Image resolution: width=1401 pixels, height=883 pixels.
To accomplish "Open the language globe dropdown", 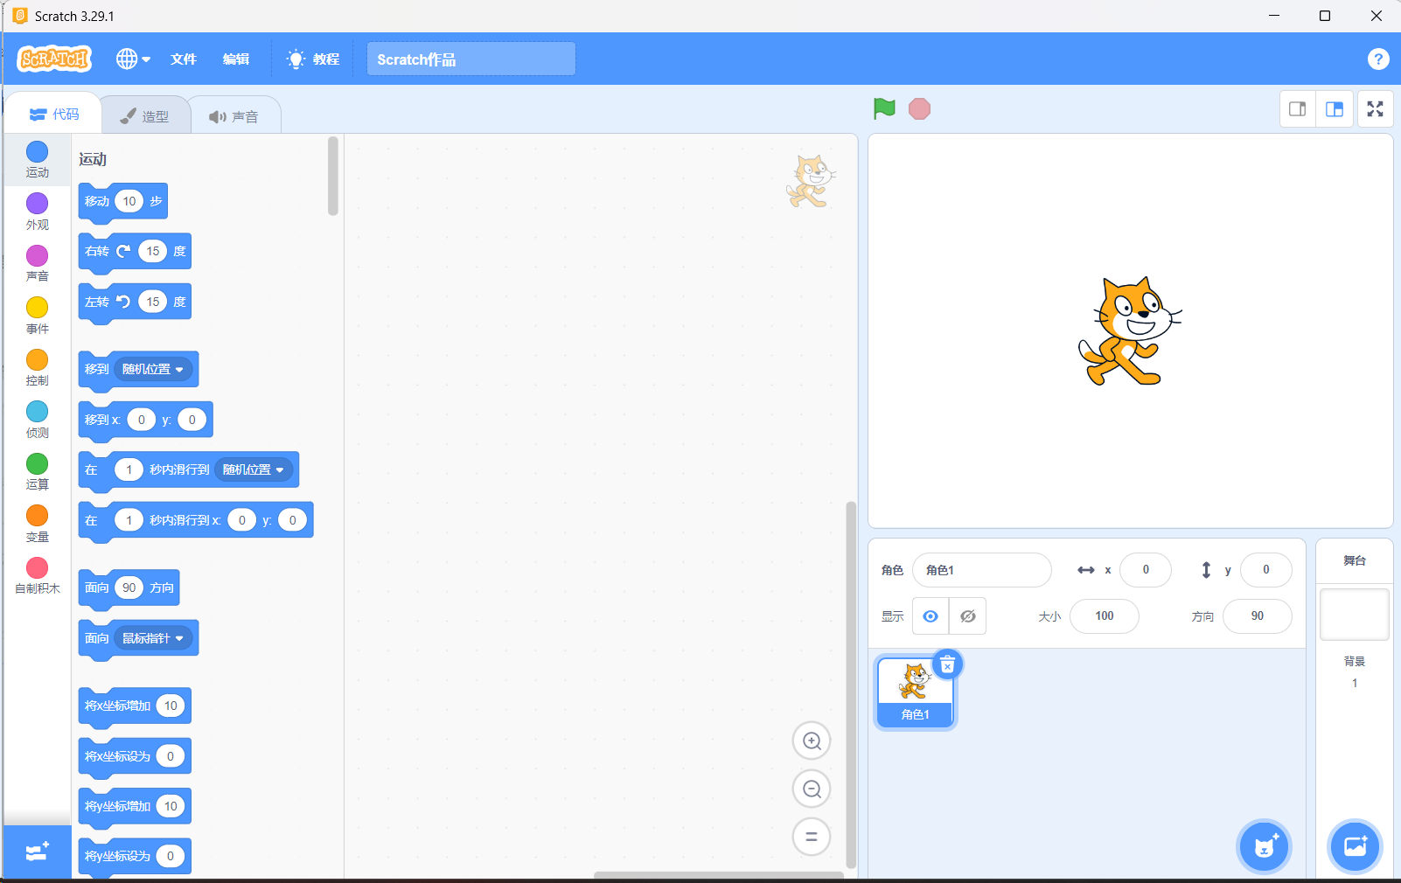I will tap(133, 59).
